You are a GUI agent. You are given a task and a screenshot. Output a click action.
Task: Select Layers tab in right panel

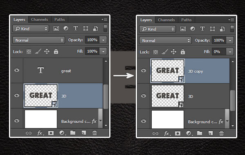146,20
